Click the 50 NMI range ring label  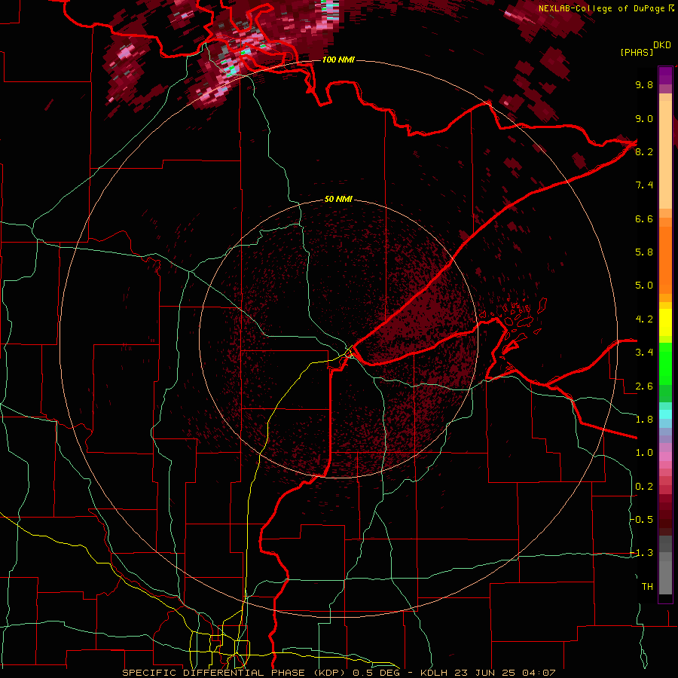coord(338,200)
